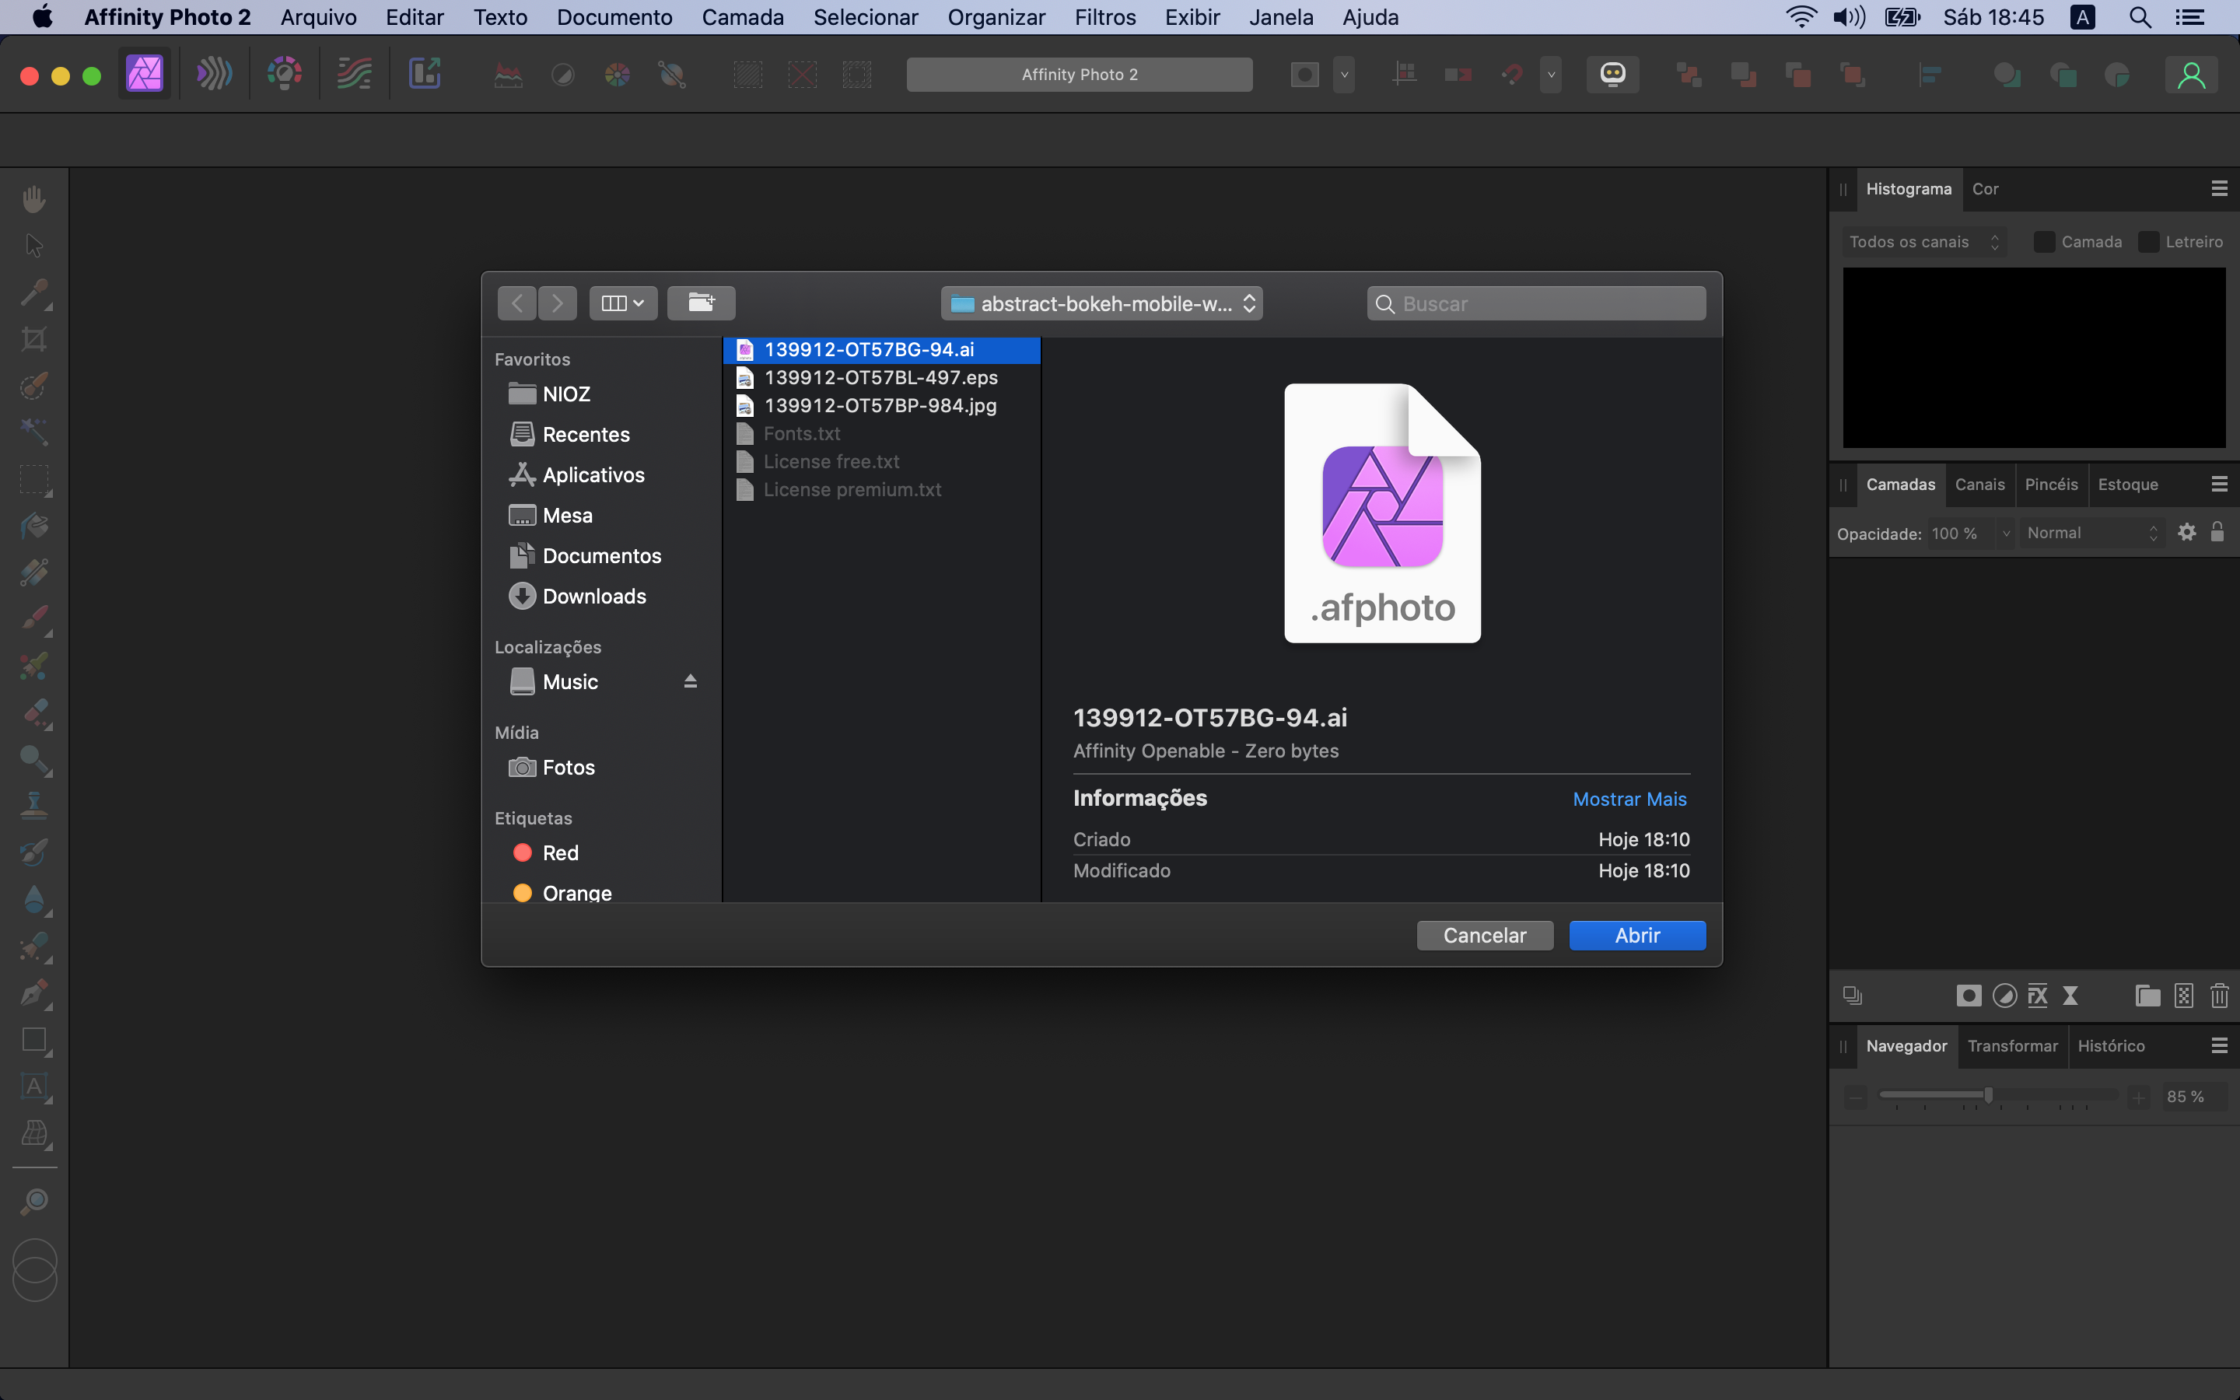Switch to the Canais tab

(x=1980, y=485)
